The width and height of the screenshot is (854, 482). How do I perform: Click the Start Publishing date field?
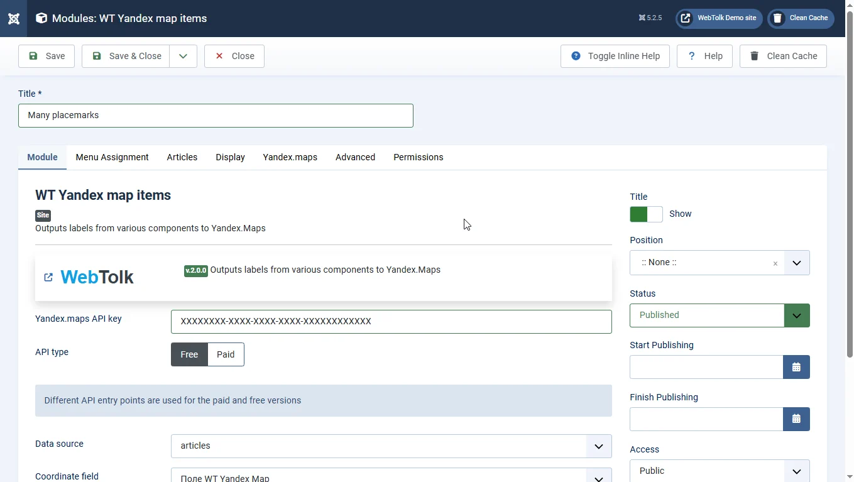pyautogui.click(x=706, y=367)
